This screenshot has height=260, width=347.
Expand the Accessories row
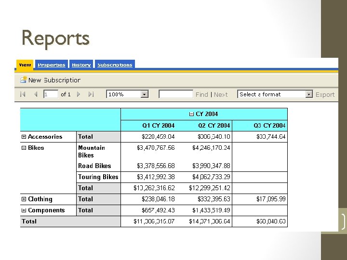pos(24,137)
